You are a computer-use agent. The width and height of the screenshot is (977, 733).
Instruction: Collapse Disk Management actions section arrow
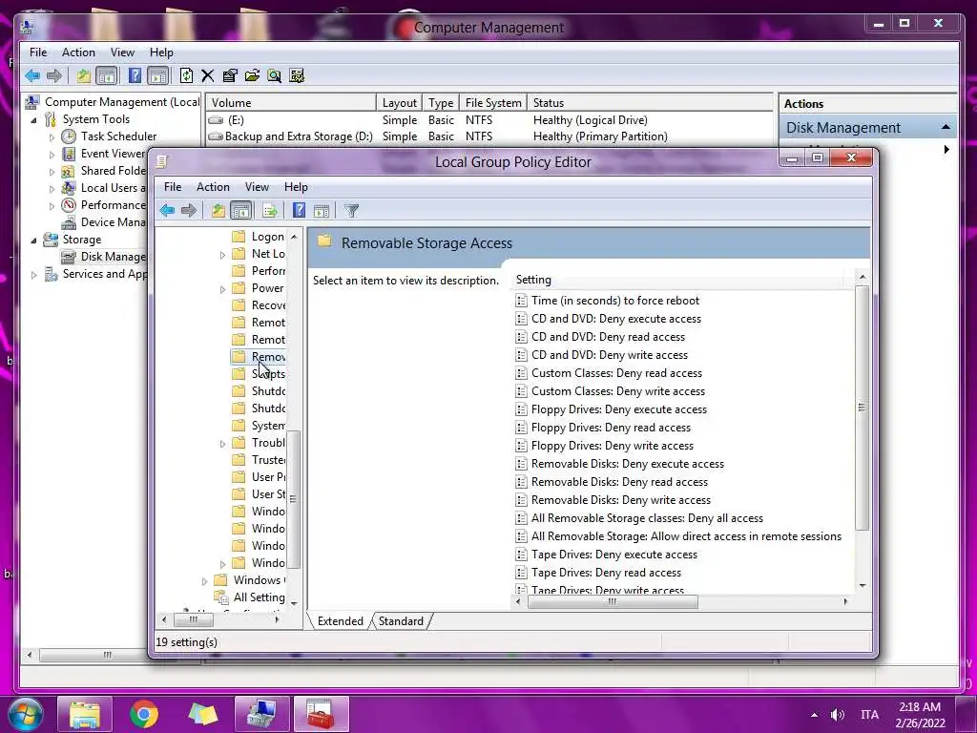(946, 127)
